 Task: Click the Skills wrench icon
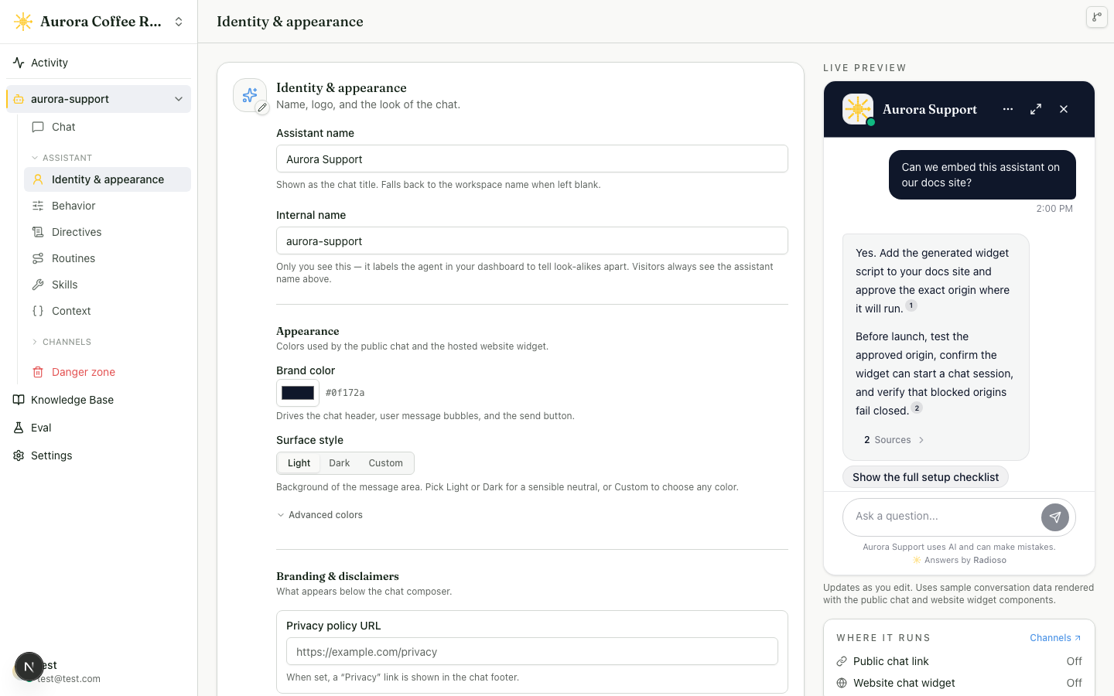coord(38,285)
